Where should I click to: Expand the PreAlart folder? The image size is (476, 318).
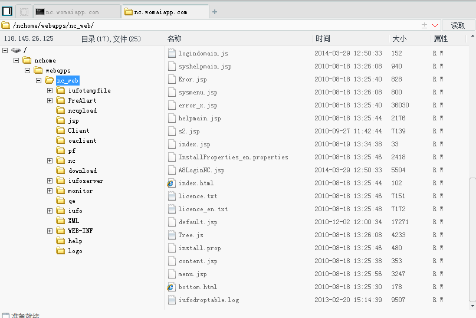click(50, 100)
